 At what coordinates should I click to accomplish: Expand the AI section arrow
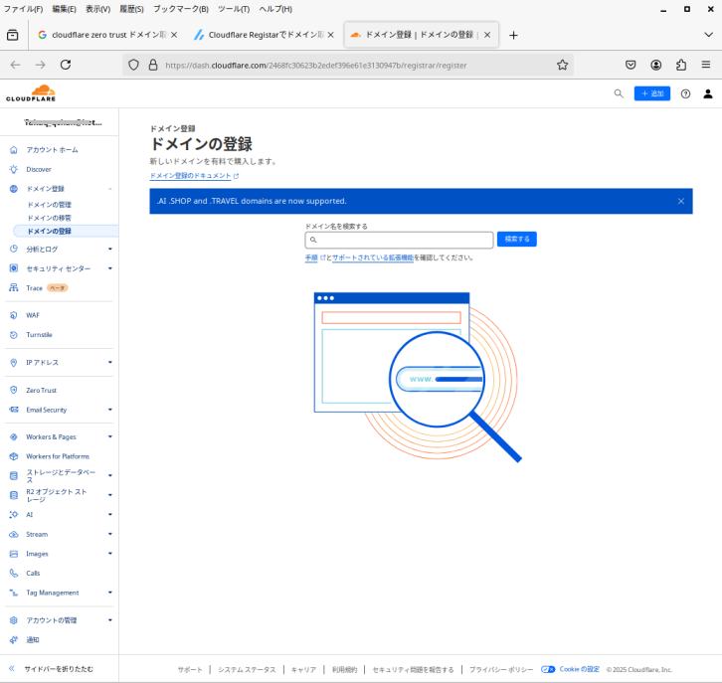110,515
